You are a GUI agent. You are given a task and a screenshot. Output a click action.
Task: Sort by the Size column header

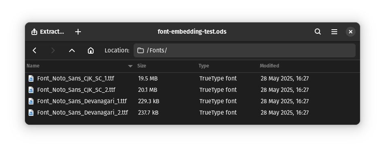(142, 66)
